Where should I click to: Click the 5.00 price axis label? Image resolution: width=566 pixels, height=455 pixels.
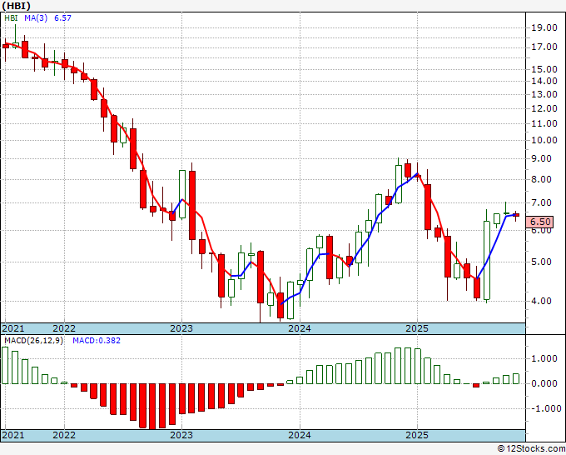(541, 262)
